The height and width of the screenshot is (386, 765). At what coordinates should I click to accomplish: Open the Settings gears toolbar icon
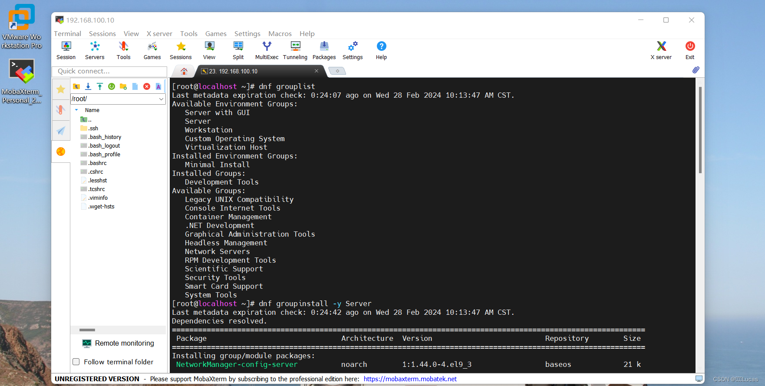click(x=353, y=50)
